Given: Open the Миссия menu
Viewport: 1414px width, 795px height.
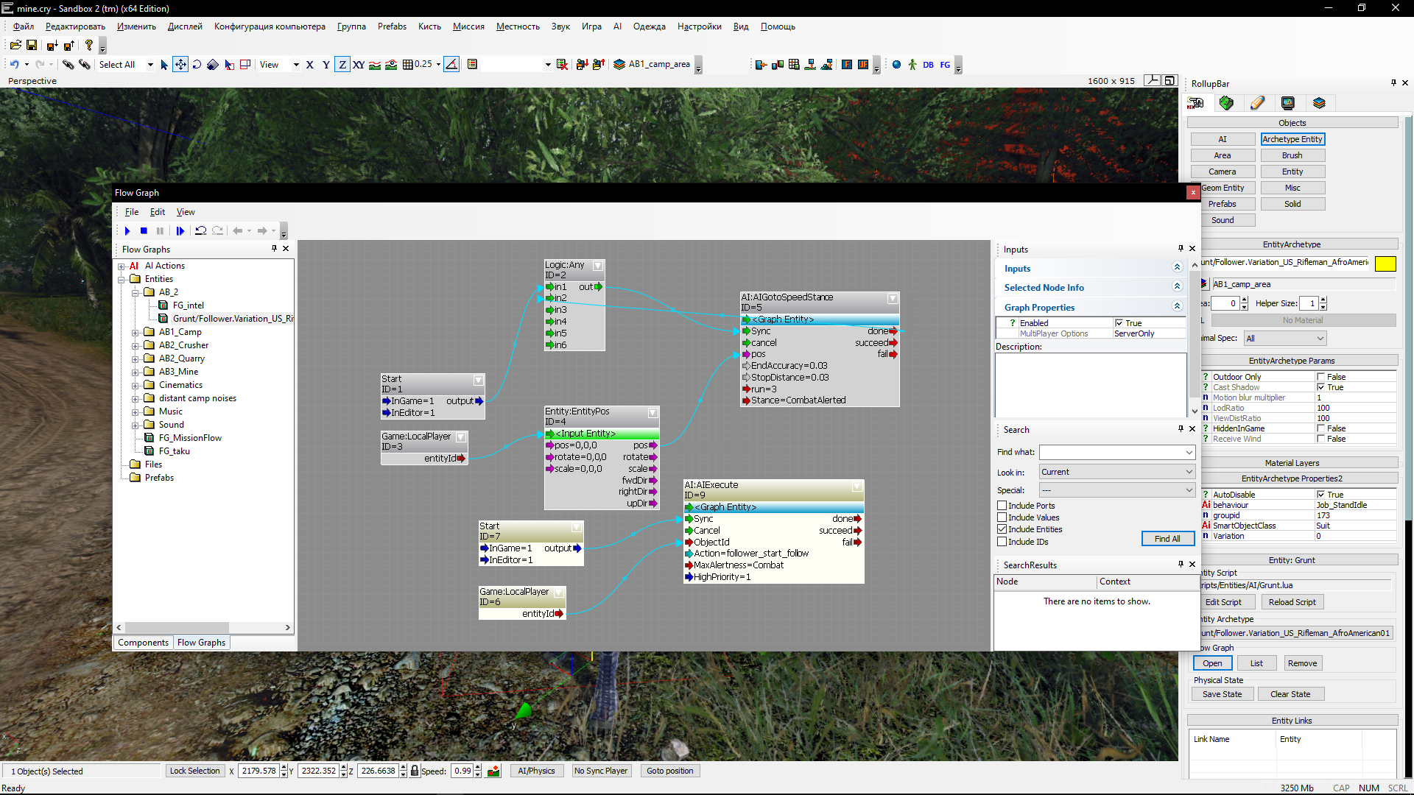Looking at the screenshot, I should (468, 26).
